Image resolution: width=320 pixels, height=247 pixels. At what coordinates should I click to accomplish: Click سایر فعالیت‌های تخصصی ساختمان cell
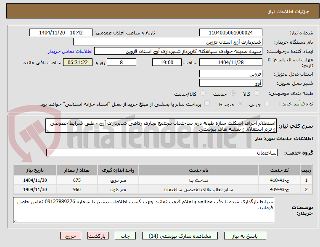click(198, 189)
